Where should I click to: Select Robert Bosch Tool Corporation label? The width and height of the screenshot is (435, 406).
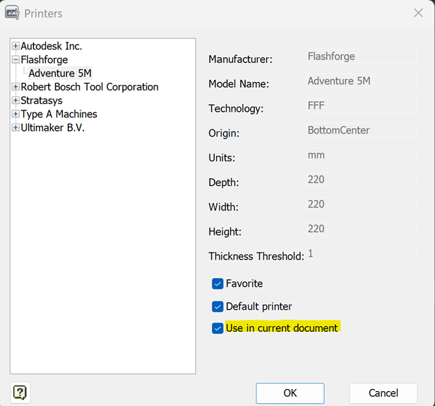(90, 87)
